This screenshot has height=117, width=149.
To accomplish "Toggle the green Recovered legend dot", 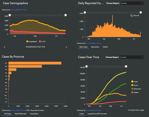I will pyautogui.click(x=132, y=89).
